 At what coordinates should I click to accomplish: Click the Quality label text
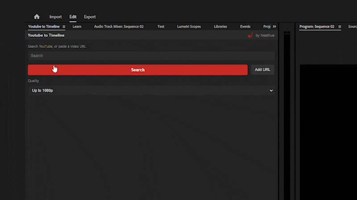coord(33,81)
